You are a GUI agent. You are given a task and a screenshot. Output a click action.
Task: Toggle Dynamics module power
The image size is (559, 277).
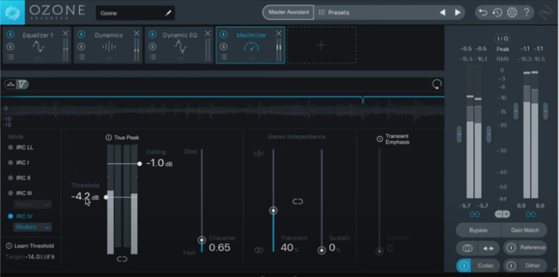(x=82, y=34)
